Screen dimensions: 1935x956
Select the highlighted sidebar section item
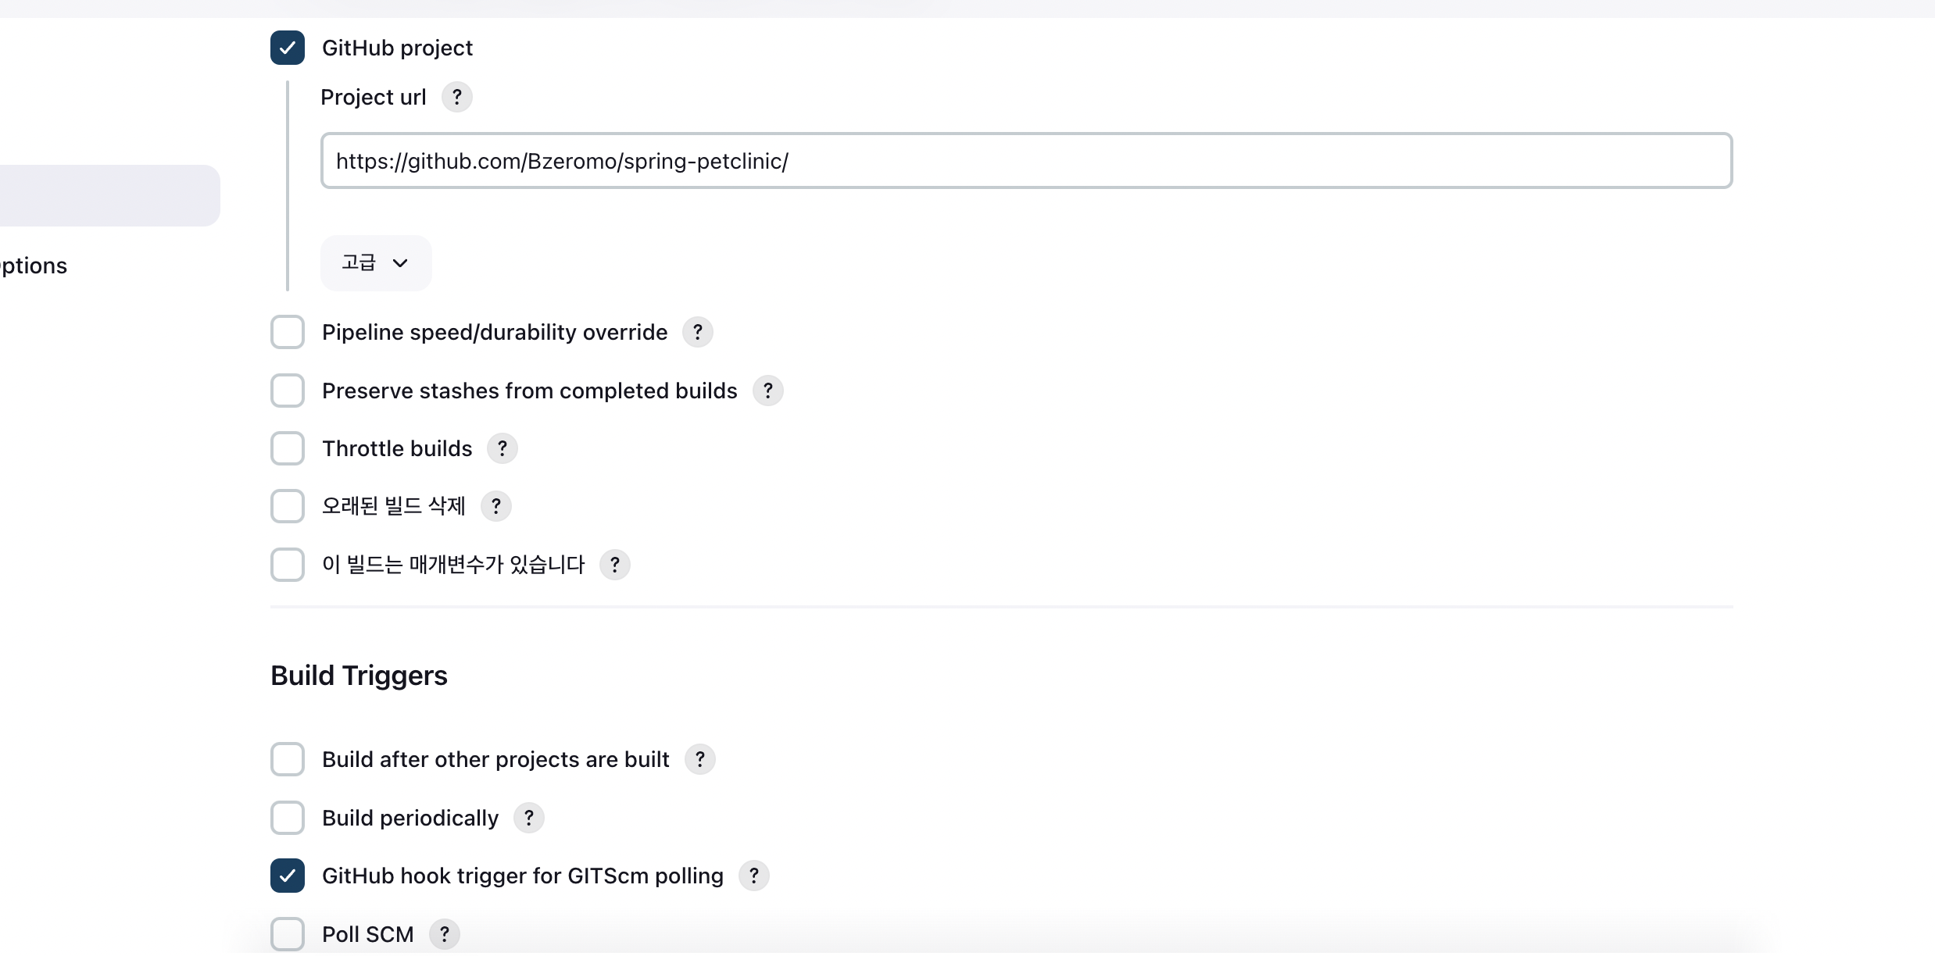(109, 195)
